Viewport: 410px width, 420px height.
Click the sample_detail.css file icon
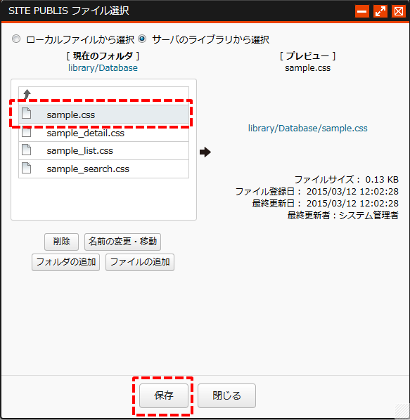point(26,132)
